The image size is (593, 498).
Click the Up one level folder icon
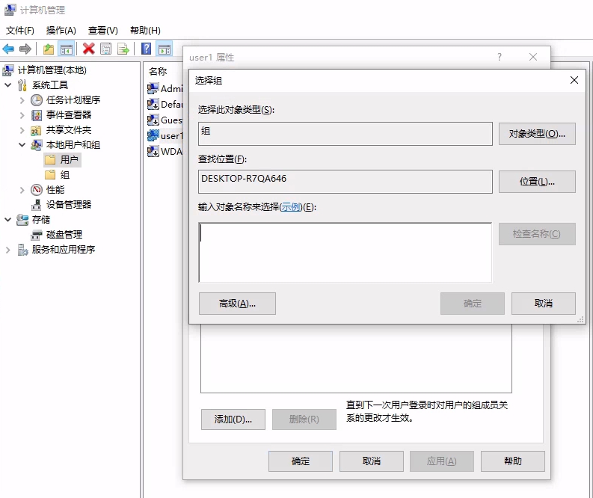pos(49,49)
